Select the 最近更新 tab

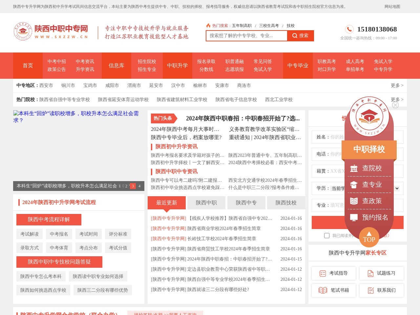click(x=167, y=203)
